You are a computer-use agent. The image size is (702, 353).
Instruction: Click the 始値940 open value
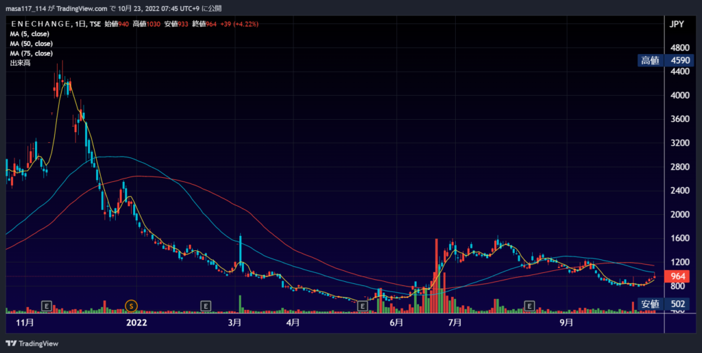coord(117,24)
